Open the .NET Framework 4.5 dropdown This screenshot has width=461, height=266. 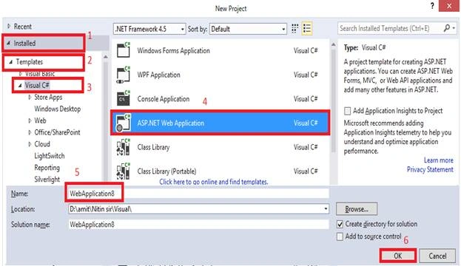[x=149, y=29]
